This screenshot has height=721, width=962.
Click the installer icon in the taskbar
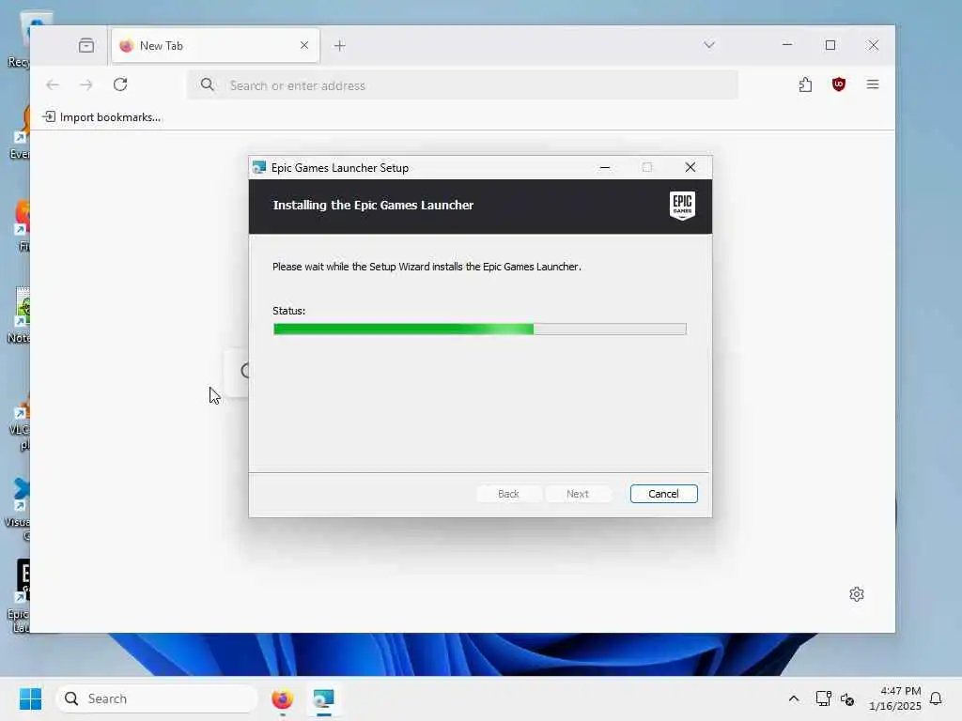point(323,698)
